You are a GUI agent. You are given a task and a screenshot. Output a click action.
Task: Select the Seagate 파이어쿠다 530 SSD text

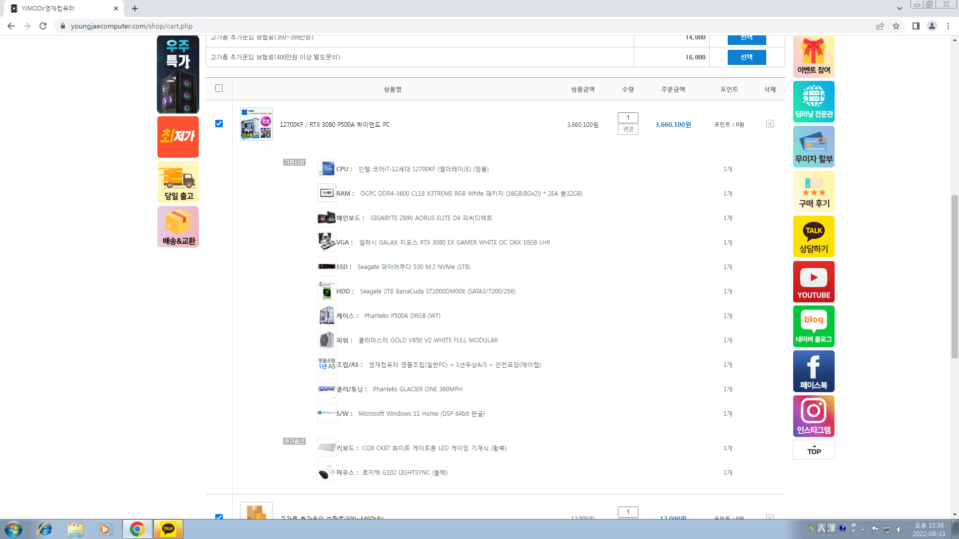coord(414,267)
